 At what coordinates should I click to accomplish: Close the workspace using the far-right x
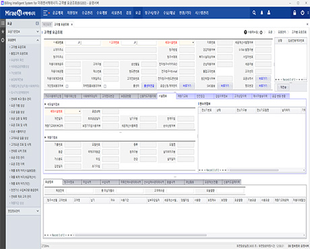click(x=307, y=24)
